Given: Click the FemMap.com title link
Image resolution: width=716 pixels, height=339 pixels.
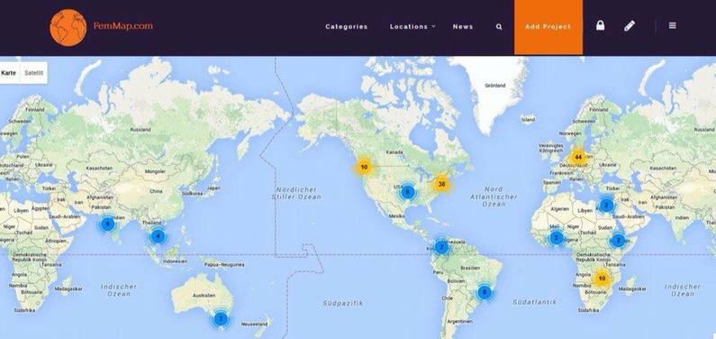Looking at the screenshot, I should (122, 26).
